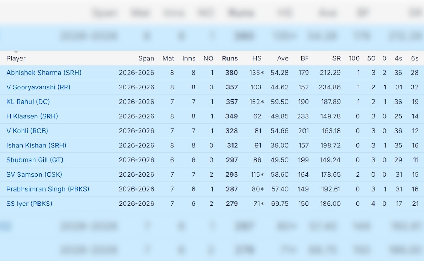424x261 pixels.
Task: Click the Mat column header
Action: tap(168, 59)
